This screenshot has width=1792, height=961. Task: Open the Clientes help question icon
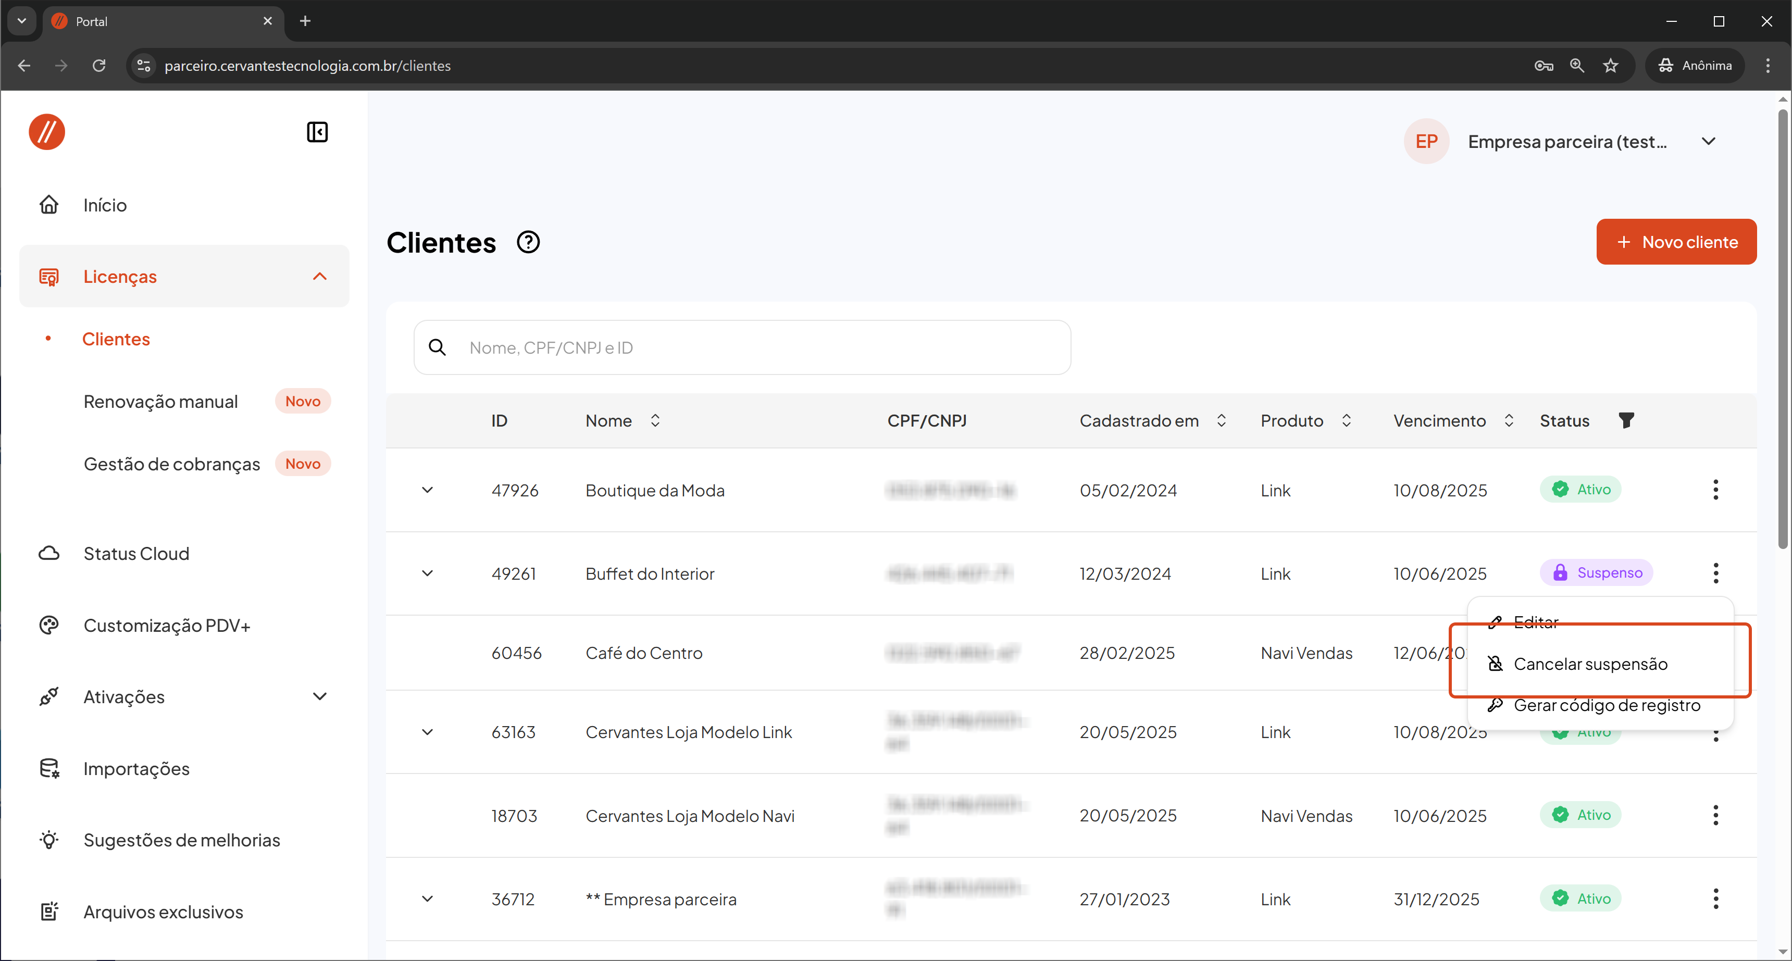click(x=528, y=243)
